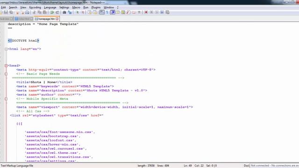Click the Save All toolbar icon

(x=11, y=13)
